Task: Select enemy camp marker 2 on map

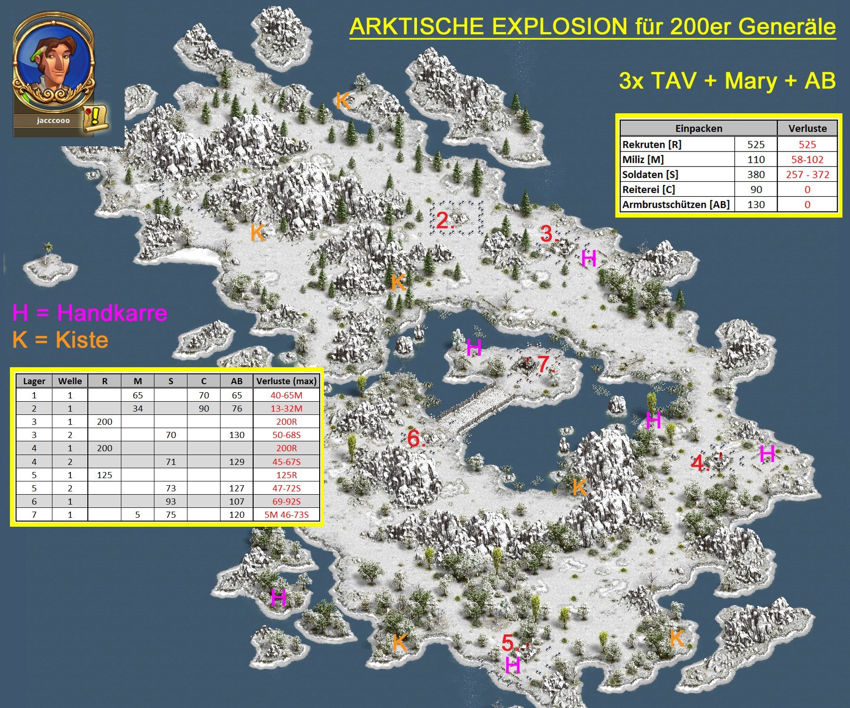Action: (x=444, y=221)
